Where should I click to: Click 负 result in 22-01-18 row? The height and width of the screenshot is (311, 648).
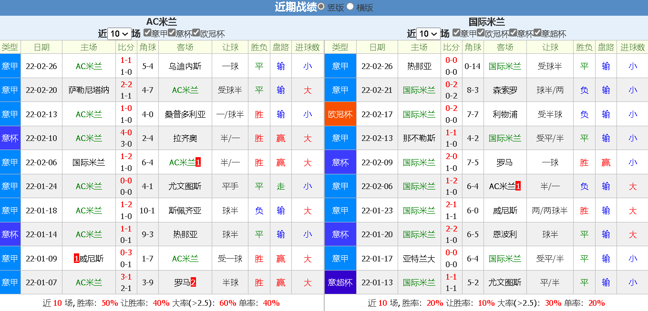(x=259, y=211)
